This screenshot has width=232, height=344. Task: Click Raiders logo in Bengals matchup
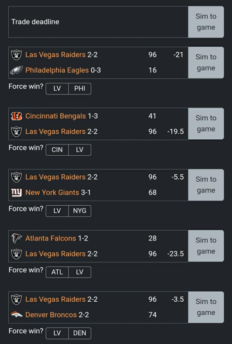tap(16, 131)
